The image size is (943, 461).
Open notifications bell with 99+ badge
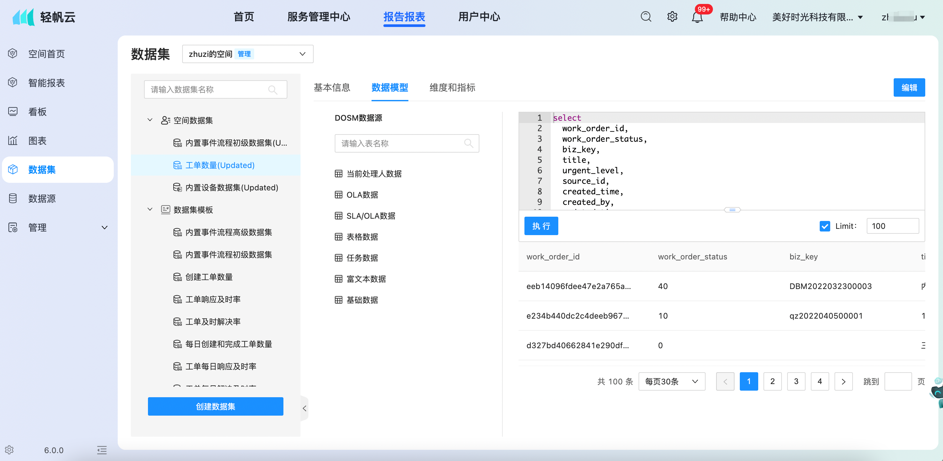pos(697,17)
